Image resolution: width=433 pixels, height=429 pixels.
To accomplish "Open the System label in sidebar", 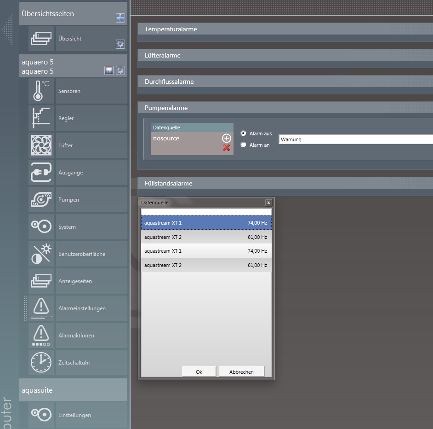I will (x=67, y=226).
